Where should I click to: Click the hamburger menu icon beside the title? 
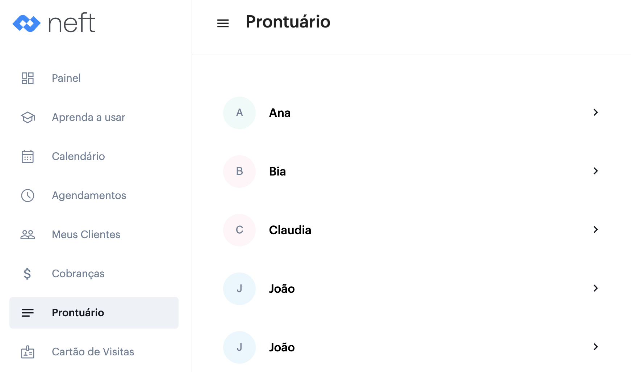[x=223, y=24]
